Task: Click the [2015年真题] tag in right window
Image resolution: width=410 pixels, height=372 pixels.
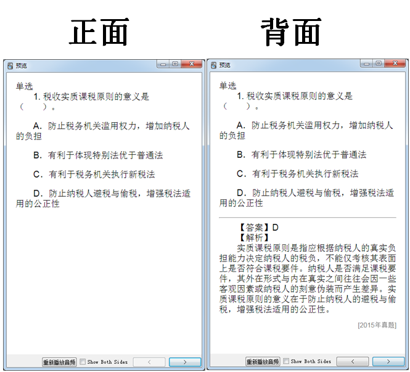Action: pyautogui.click(x=377, y=325)
